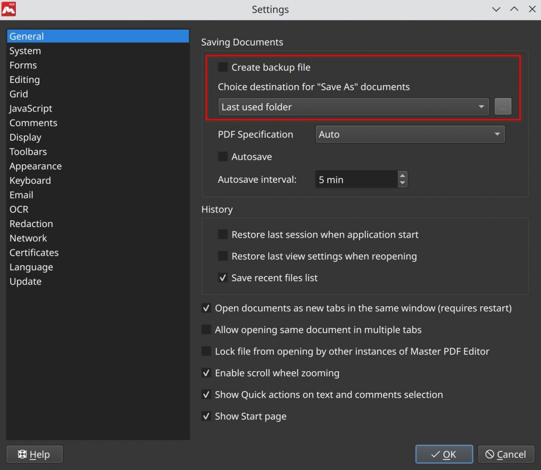Open the Comments settings category
This screenshot has width=541, height=470.
[98, 123]
